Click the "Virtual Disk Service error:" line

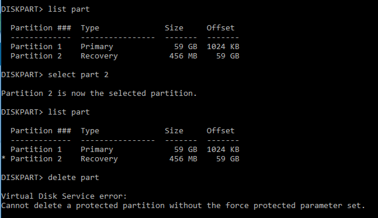click(x=64, y=196)
